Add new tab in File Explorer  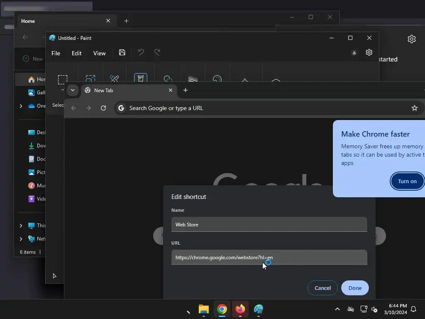(126, 21)
